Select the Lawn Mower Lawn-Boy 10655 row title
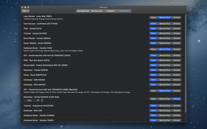The image size is (207, 129). click(38, 16)
